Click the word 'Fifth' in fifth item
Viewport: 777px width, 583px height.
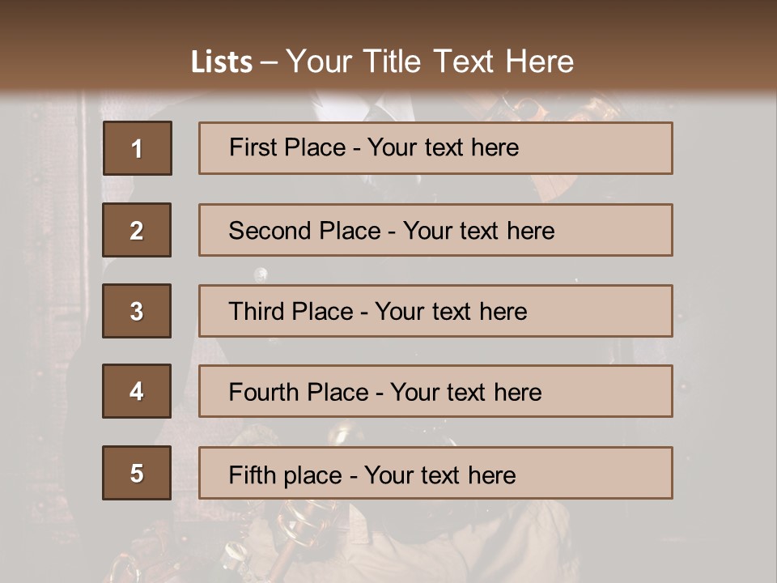point(252,474)
